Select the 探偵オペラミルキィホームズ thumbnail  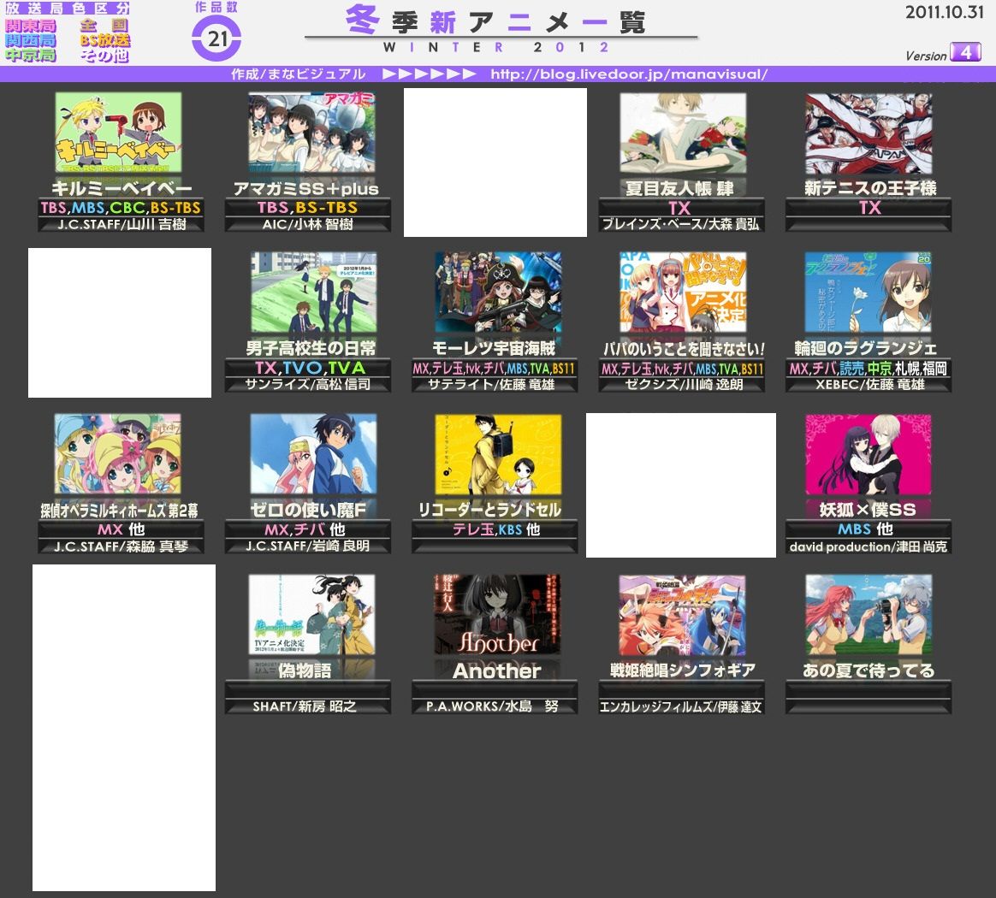pos(117,454)
